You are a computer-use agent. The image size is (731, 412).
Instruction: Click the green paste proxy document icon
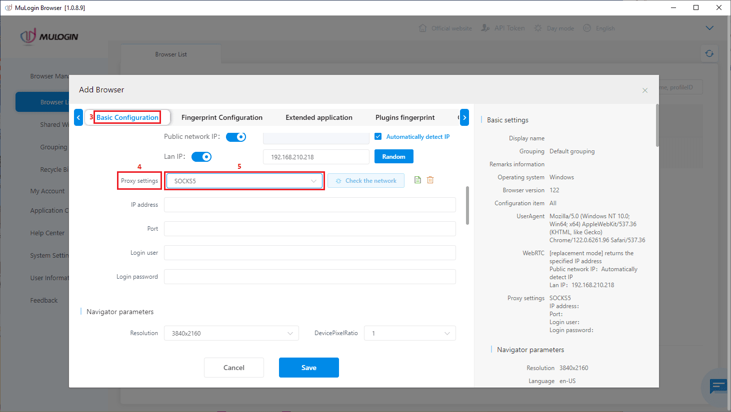pyautogui.click(x=417, y=180)
